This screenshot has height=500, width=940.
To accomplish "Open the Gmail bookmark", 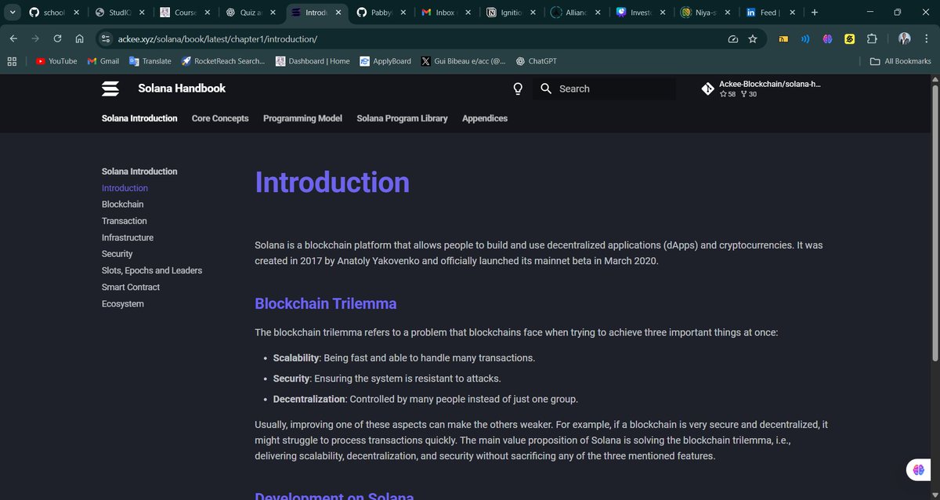I will tap(103, 61).
